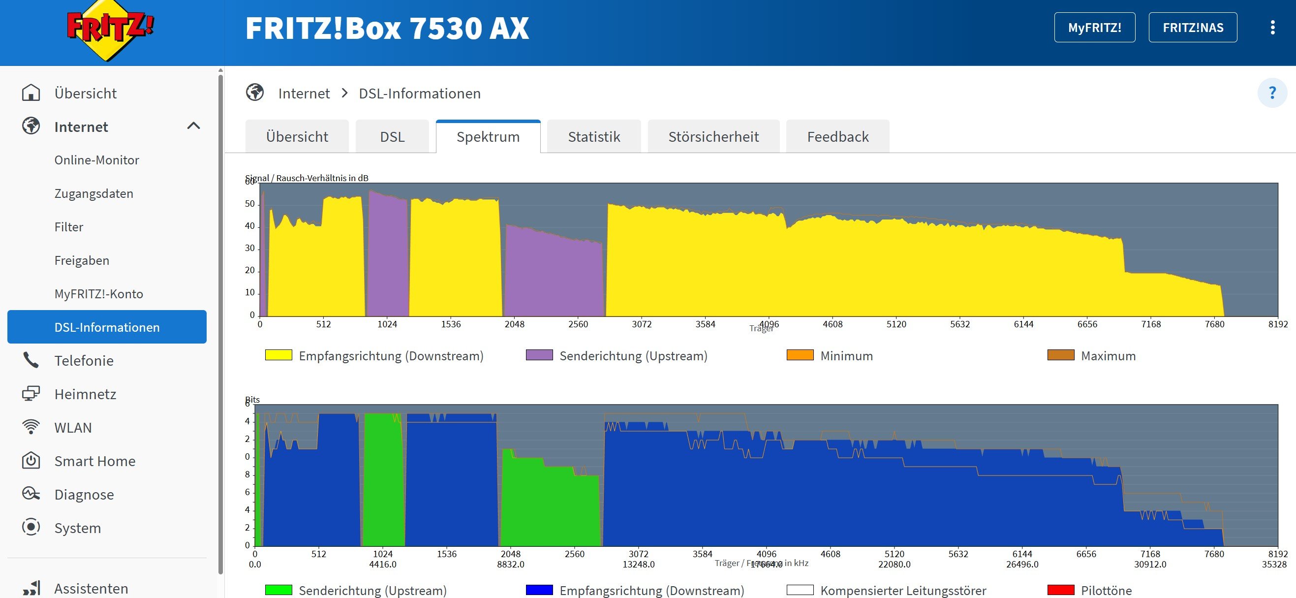Viewport: 1296px width, 598px height.
Task: Open the three-dot options menu
Action: click(x=1272, y=28)
